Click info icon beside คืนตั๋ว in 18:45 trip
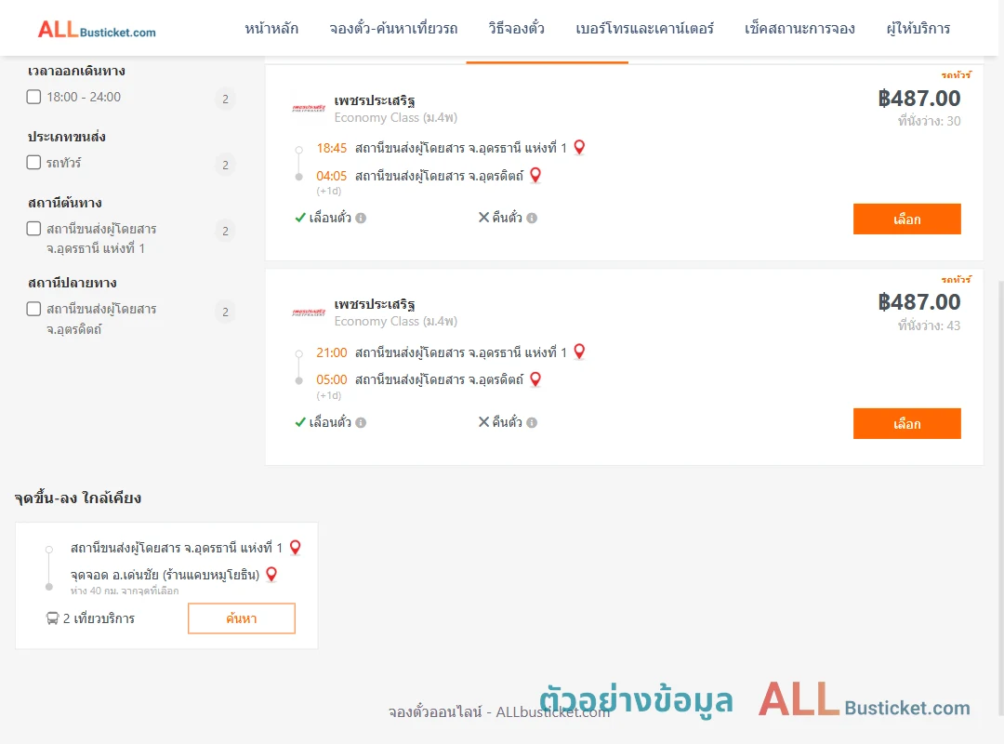The image size is (1004, 744). tap(532, 218)
